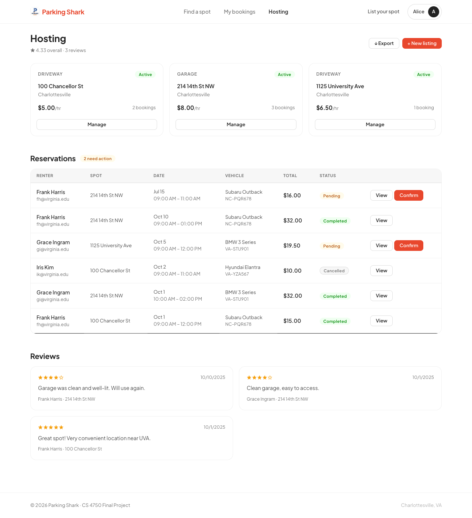Click Active badge on 100 Chancellor St card
This screenshot has width=472, height=518.
pos(145,75)
